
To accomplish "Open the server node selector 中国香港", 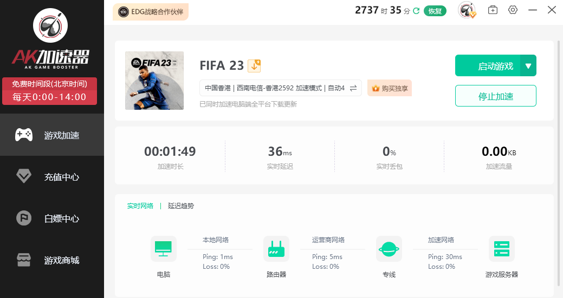I will 281,88.
